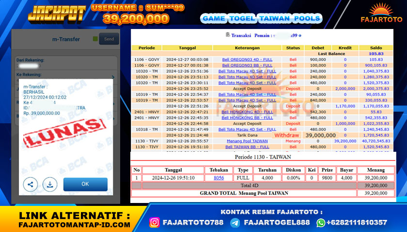Click the Periode 1130 - TAIWAN heading
This screenshot has width=407, height=232.
coord(263,157)
